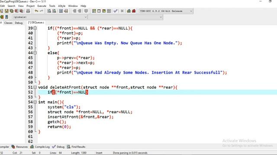The image size is (277, 155).
Task: Open the TDM-GCC compiler selection dropdown
Action: coord(166,11)
